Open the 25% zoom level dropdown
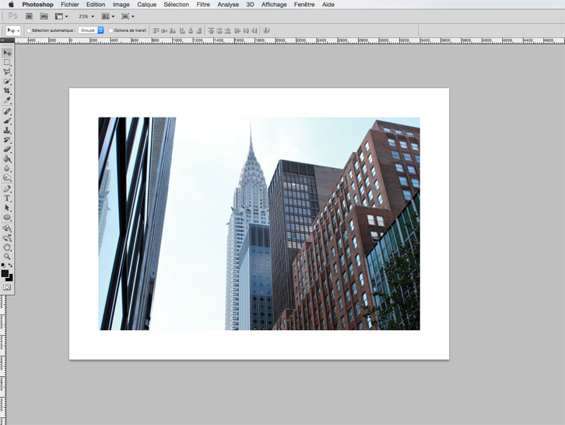The height and width of the screenshot is (425, 565). tap(86, 16)
